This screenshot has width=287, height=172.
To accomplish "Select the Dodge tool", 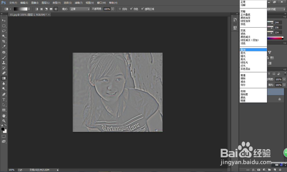I will [4, 89].
